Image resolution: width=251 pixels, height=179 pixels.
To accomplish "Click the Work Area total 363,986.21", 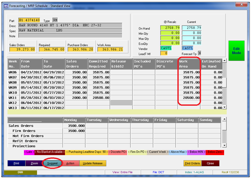I will coord(110,49).
